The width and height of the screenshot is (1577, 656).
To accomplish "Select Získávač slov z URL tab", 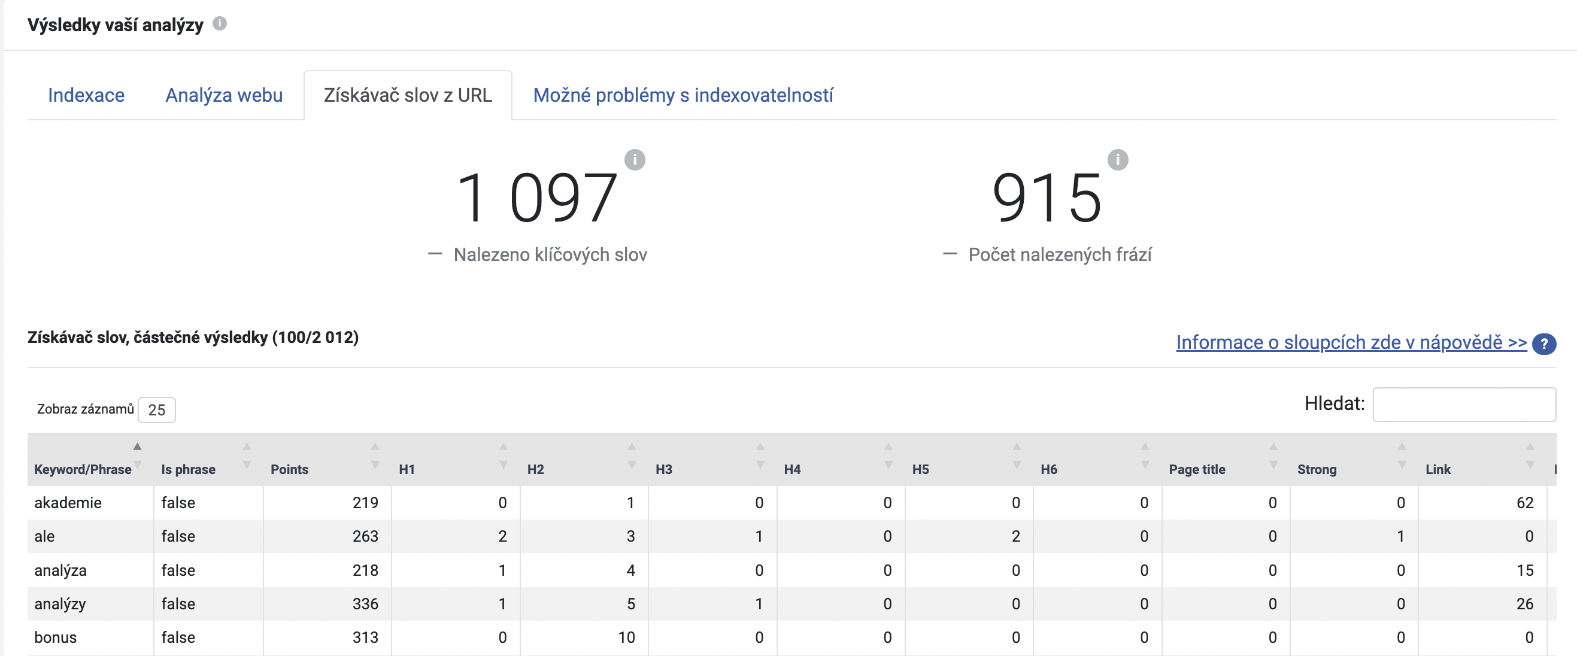I will pos(408,95).
